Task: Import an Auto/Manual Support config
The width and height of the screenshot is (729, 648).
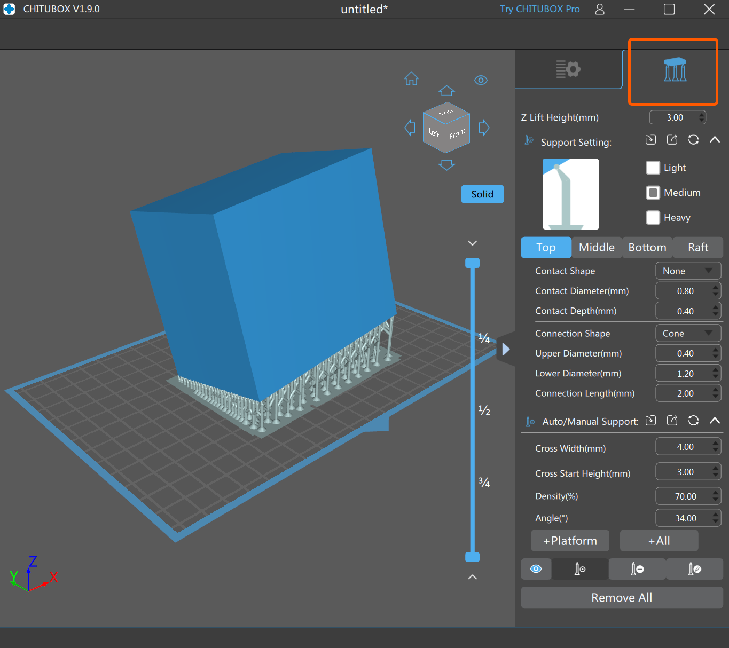Action: coord(650,421)
